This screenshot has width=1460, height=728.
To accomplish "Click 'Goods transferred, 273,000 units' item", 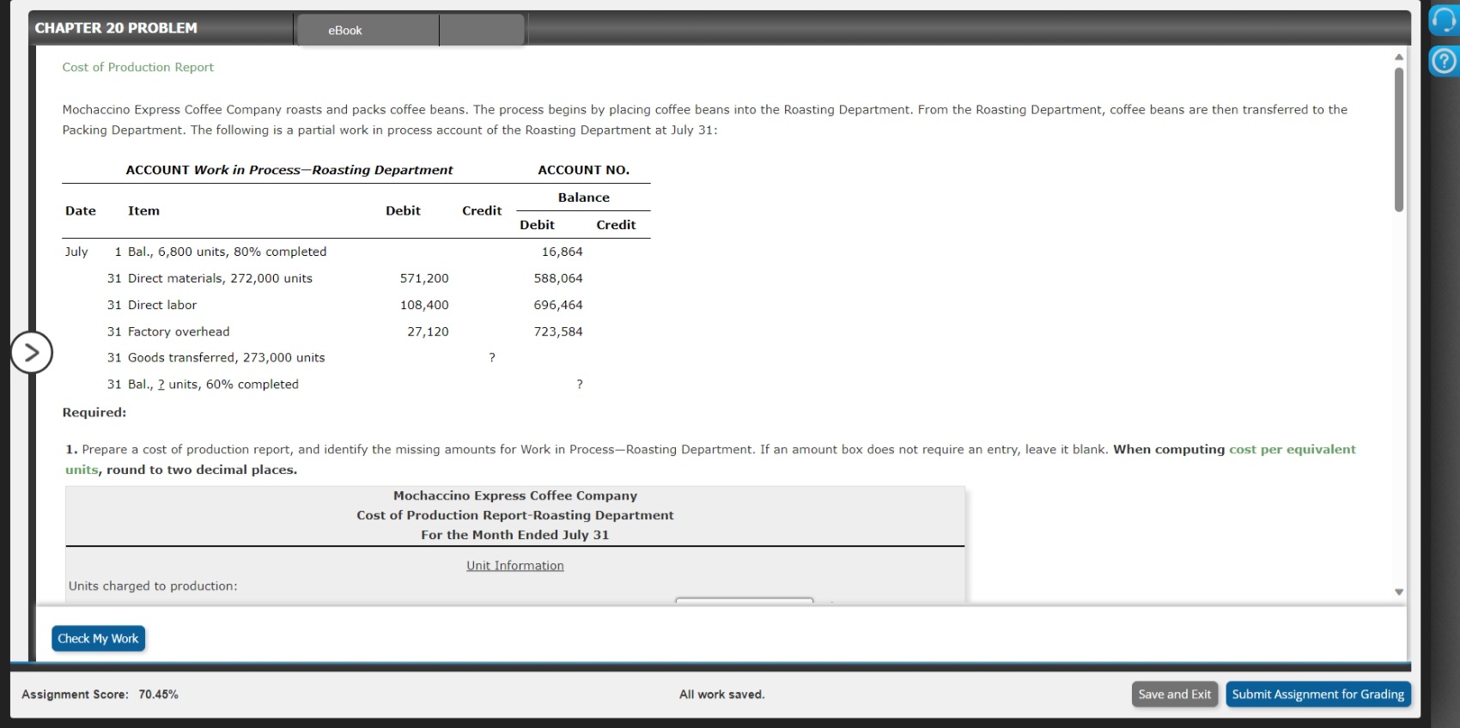I will [x=226, y=357].
